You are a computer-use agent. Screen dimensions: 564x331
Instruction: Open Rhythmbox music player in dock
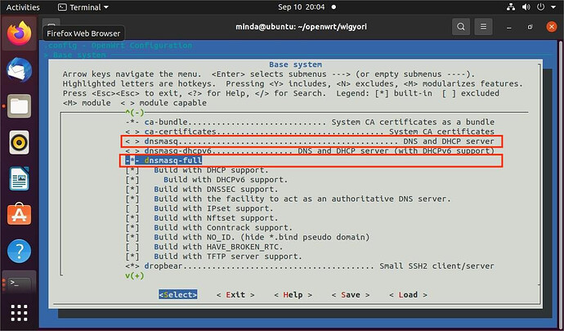(19, 142)
